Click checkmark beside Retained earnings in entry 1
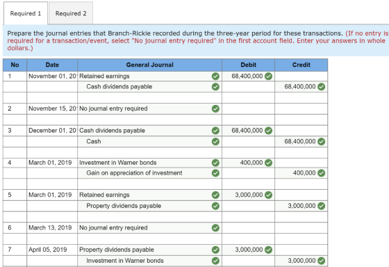Image resolution: width=389 pixels, height=267 pixels. point(215,76)
